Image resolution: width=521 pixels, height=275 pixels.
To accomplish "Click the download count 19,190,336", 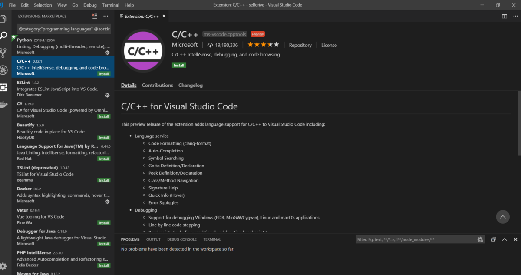I will click(223, 45).
